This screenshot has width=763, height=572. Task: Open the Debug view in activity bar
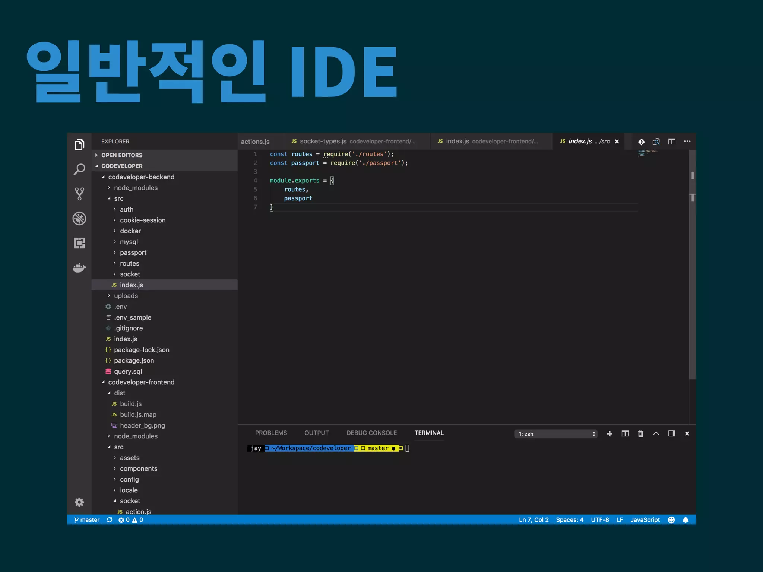[x=79, y=219]
